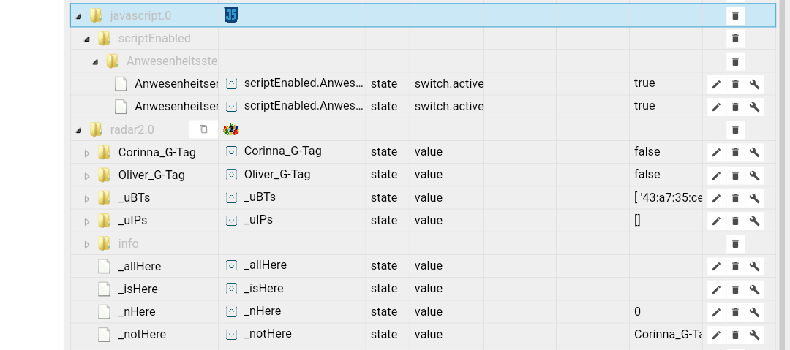Delete the Oliver_G-Tag object
The height and width of the screenshot is (350, 790).
tap(735, 175)
